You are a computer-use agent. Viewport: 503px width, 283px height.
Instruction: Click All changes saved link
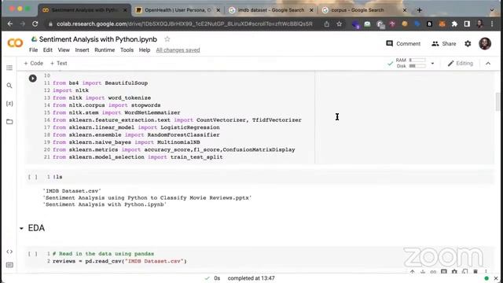[x=178, y=50]
